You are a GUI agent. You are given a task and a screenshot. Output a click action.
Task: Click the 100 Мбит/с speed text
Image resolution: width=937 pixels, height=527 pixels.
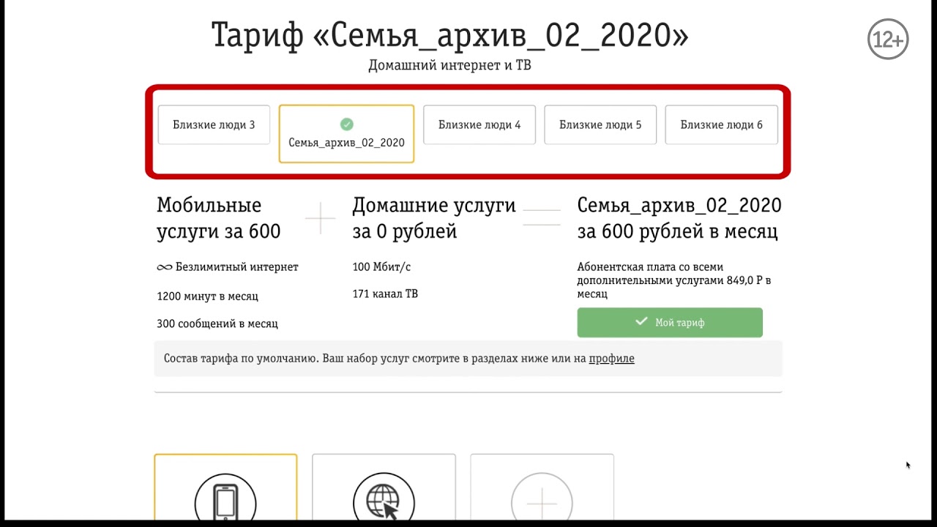point(381,267)
